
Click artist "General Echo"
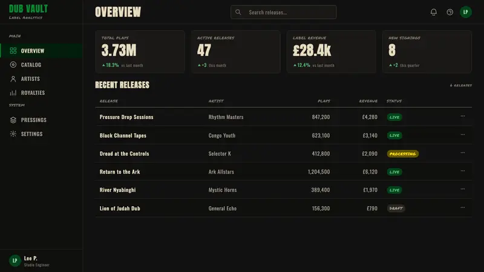click(223, 209)
